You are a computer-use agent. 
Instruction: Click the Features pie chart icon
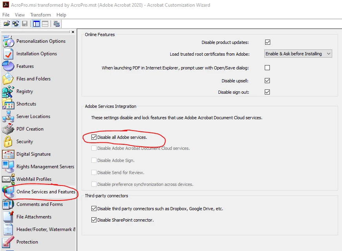8,66
